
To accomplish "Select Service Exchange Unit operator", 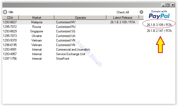I will [71, 54].
